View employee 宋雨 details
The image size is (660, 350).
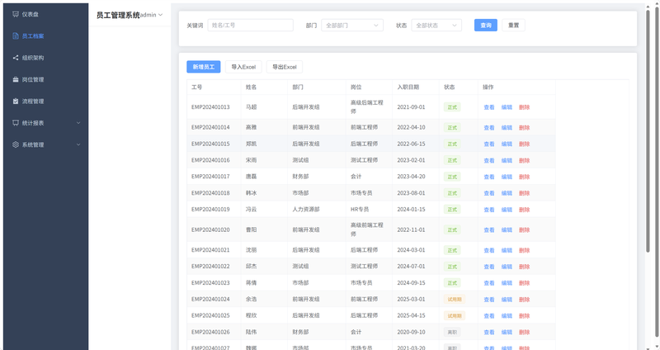coord(489,160)
